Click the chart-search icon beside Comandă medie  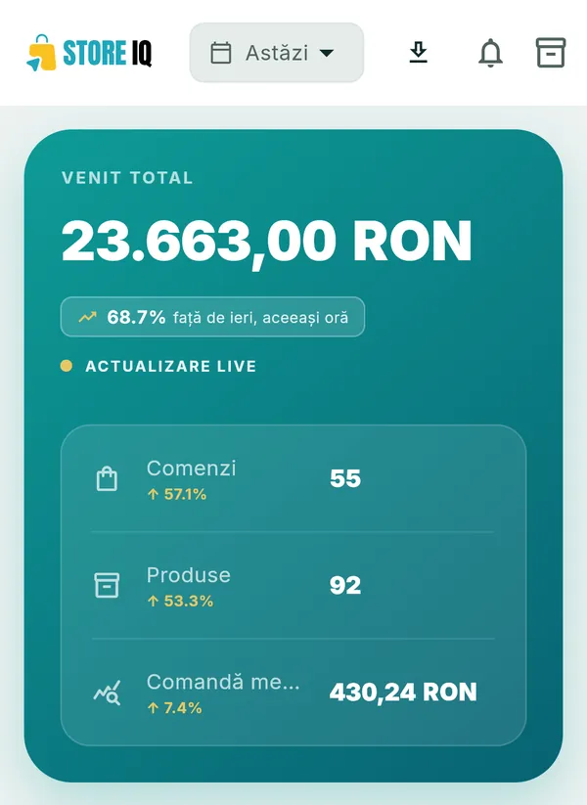point(107,693)
